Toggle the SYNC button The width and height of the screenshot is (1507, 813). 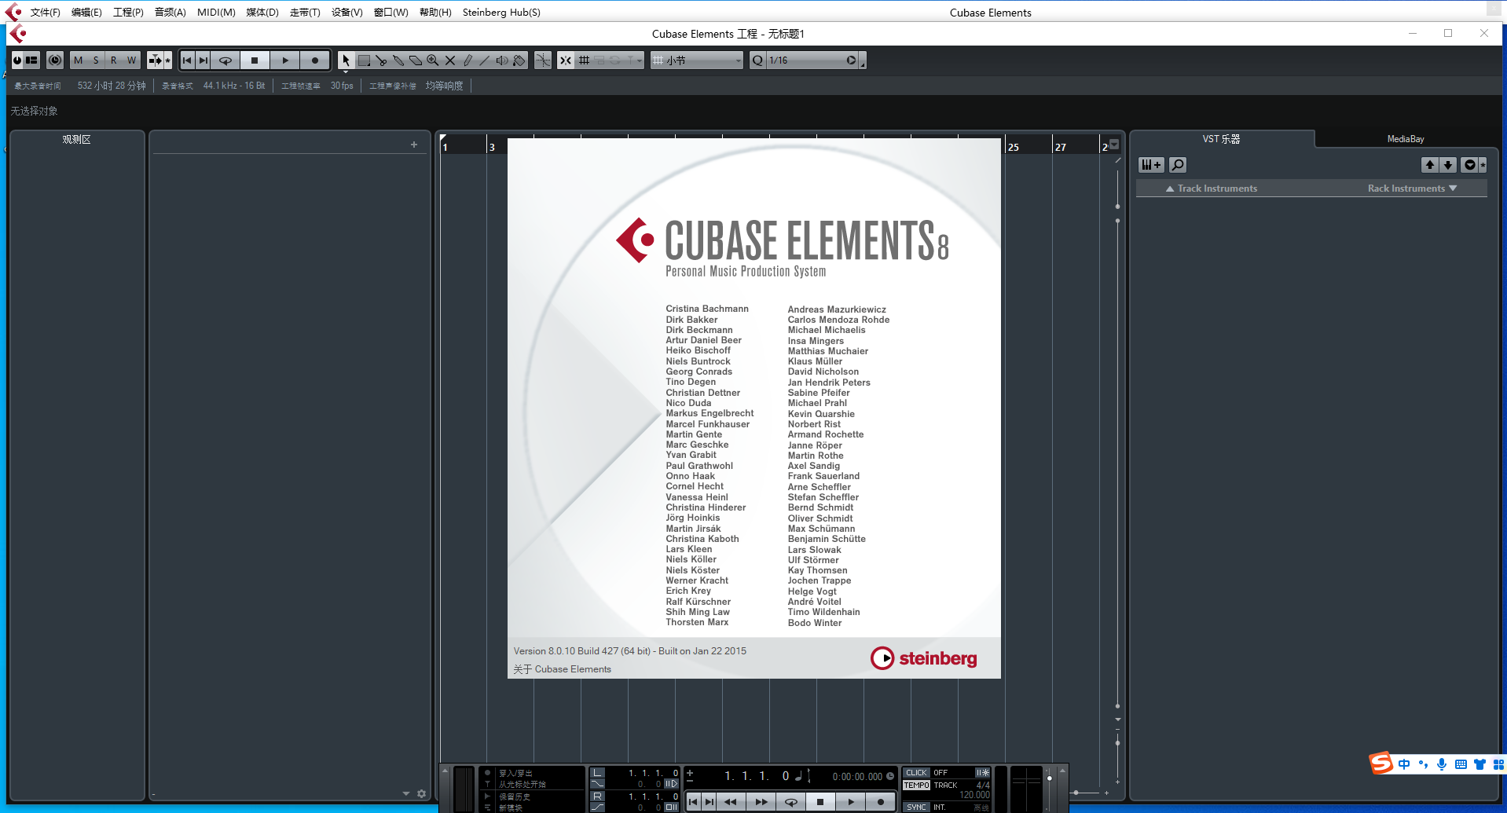(x=916, y=808)
